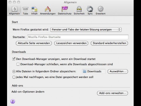Viewport: 141px width, 106px height.
Task: Select Alle Dateien in folgendem Ordner abspeichern
Action: click(14, 71)
